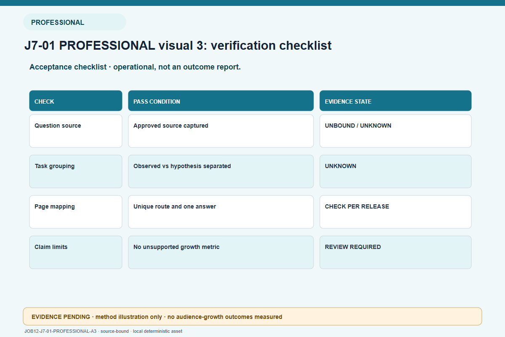Click the 'REVIEW REQUIRED' evidence cell
This screenshot has height=337, width=505.
396,252
